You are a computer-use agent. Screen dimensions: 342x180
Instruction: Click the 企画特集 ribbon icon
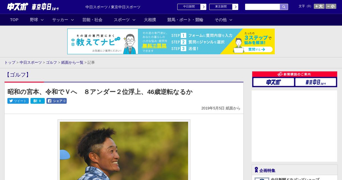256,170
